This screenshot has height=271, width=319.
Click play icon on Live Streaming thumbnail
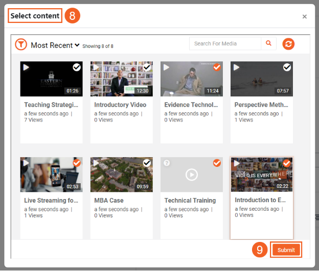point(26,163)
